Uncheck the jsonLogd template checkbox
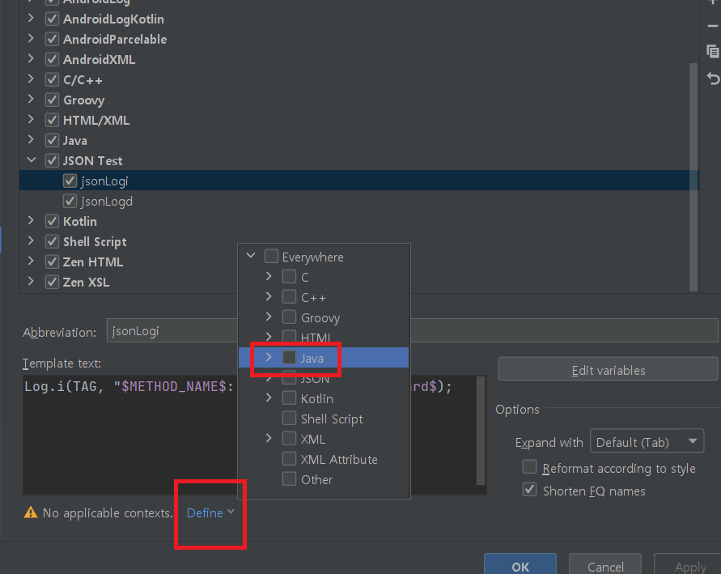Viewport: 721px width, 574px height. coord(70,201)
